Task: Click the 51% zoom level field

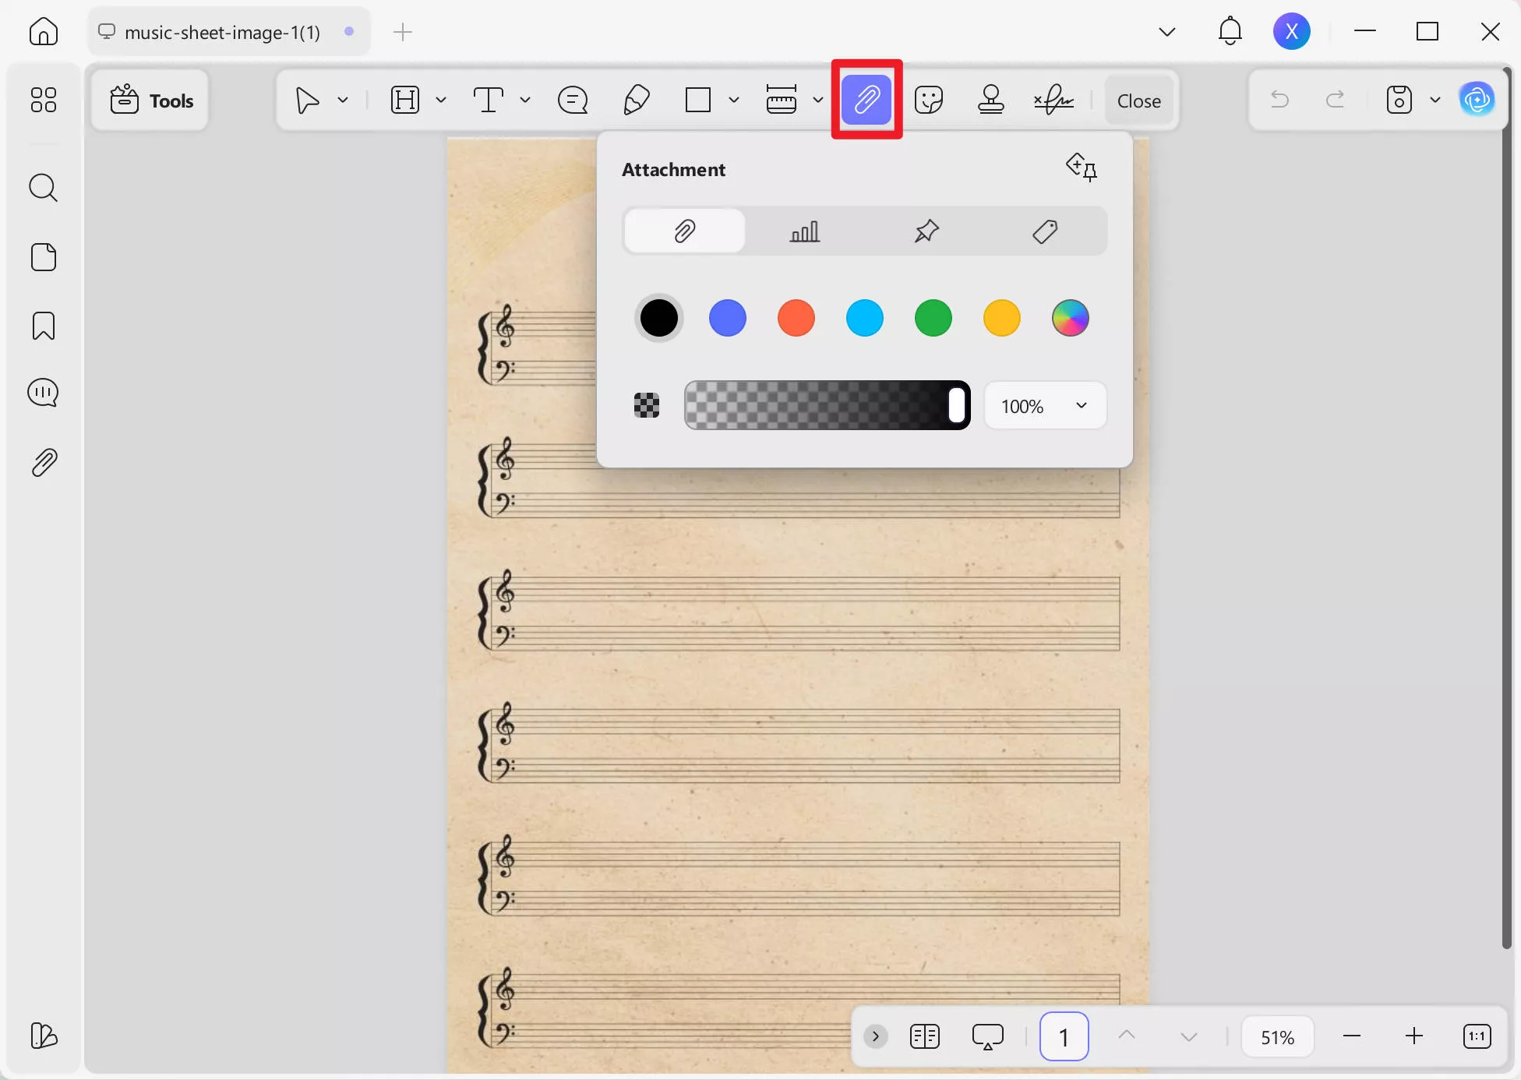Action: pyautogui.click(x=1277, y=1036)
